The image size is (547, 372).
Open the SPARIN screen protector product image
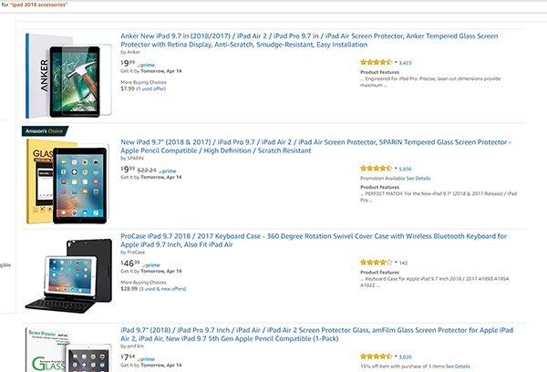coord(68,181)
